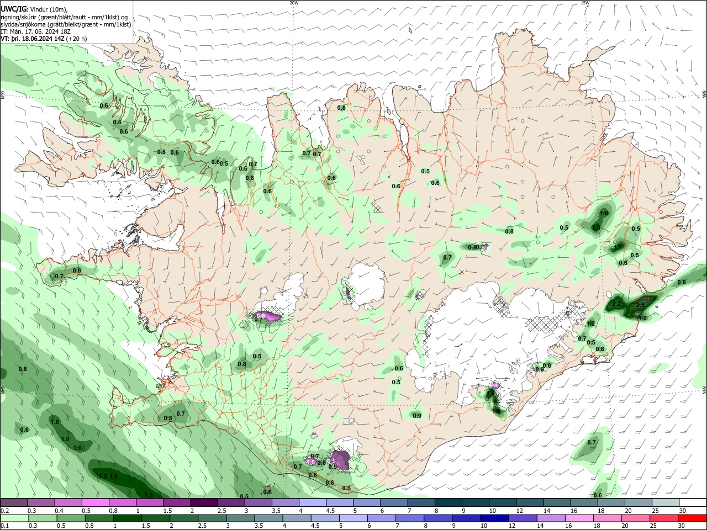This screenshot has height=530, width=707.
Task: Click the lavender 14 swatch in rain legend
Action: click(551, 518)
